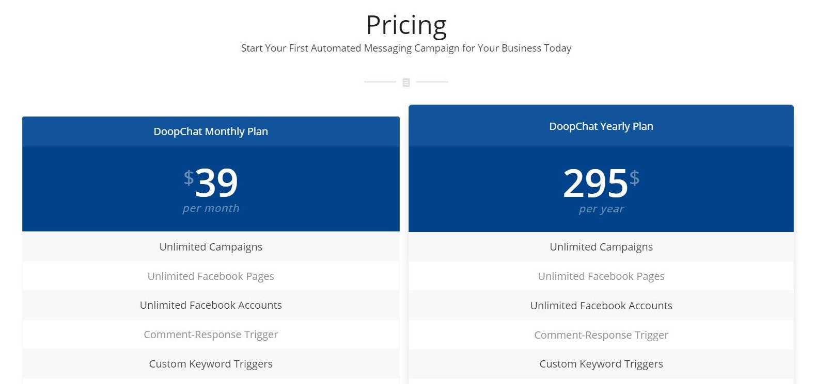Click the Pricing heading
The height and width of the screenshot is (384, 814).
pos(406,25)
